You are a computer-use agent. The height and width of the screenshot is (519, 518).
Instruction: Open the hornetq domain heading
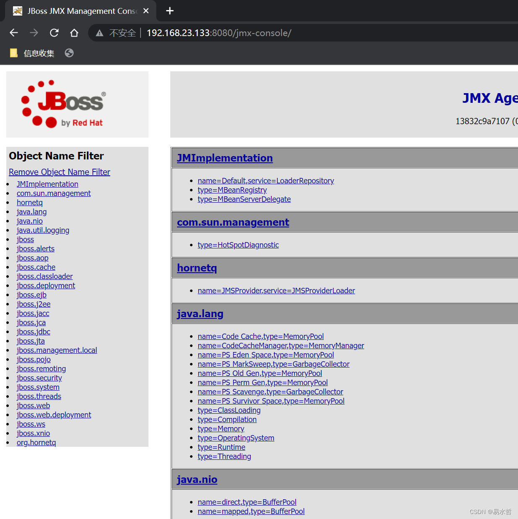(197, 268)
